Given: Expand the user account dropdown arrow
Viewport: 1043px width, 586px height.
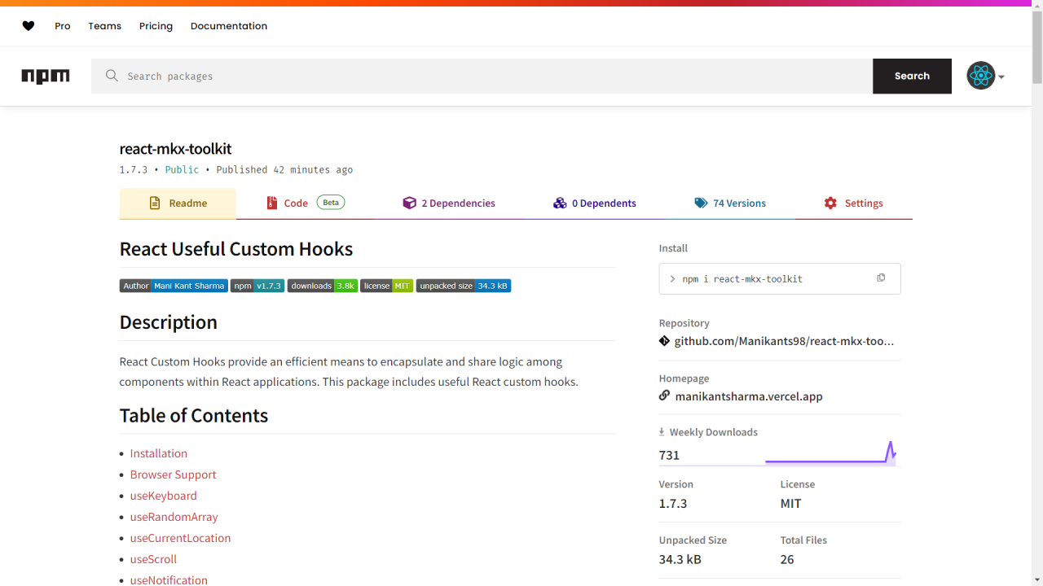Looking at the screenshot, I should pyautogui.click(x=1001, y=77).
